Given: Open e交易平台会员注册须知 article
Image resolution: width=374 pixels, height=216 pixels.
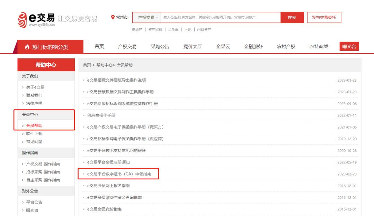Looking at the screenshot, I should [108, 162].
